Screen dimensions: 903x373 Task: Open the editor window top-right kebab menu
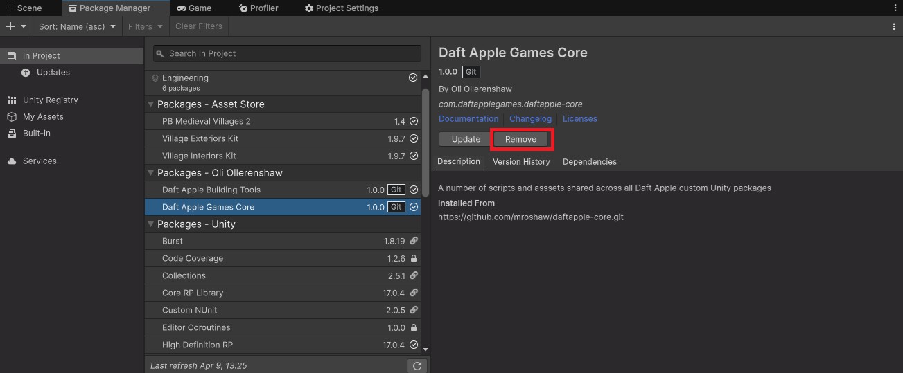click(x=894, y=8)
